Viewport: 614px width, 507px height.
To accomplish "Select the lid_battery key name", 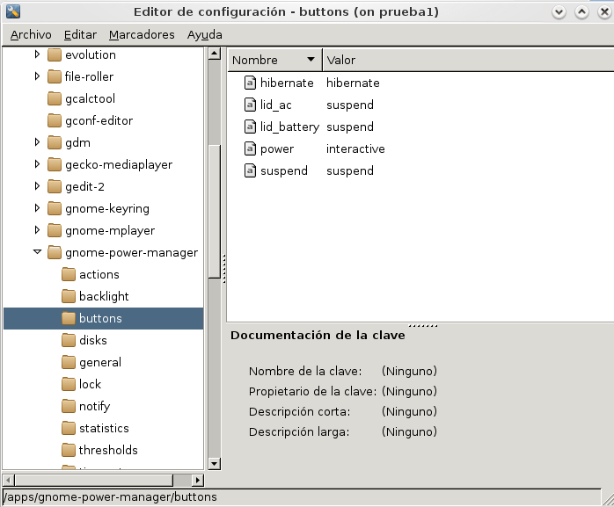I will click(289, 127).
